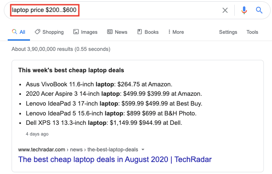Screen dimensions: 272x174
Task: Open TechRadar best cheap laptop deals link
Action: click(x=115, y=160)
